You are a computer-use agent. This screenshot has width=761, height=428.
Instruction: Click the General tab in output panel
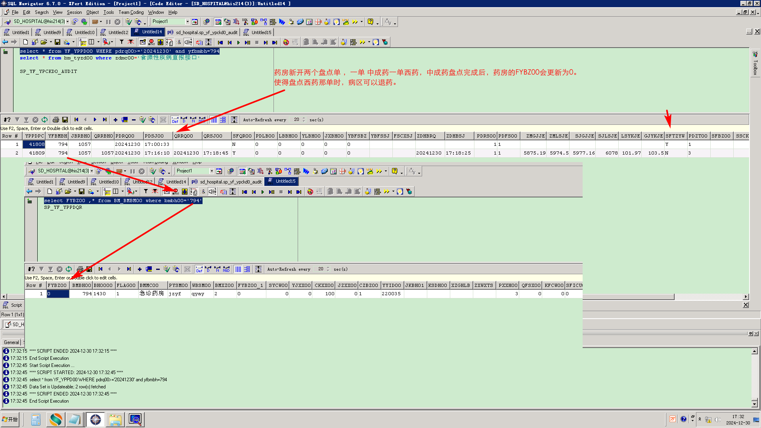point(11,342)
